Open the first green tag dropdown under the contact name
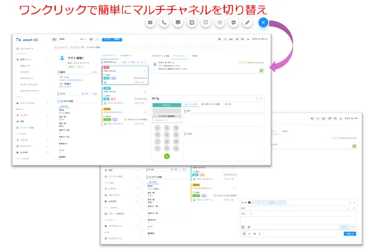376x250 pixels. coord(71,67)
